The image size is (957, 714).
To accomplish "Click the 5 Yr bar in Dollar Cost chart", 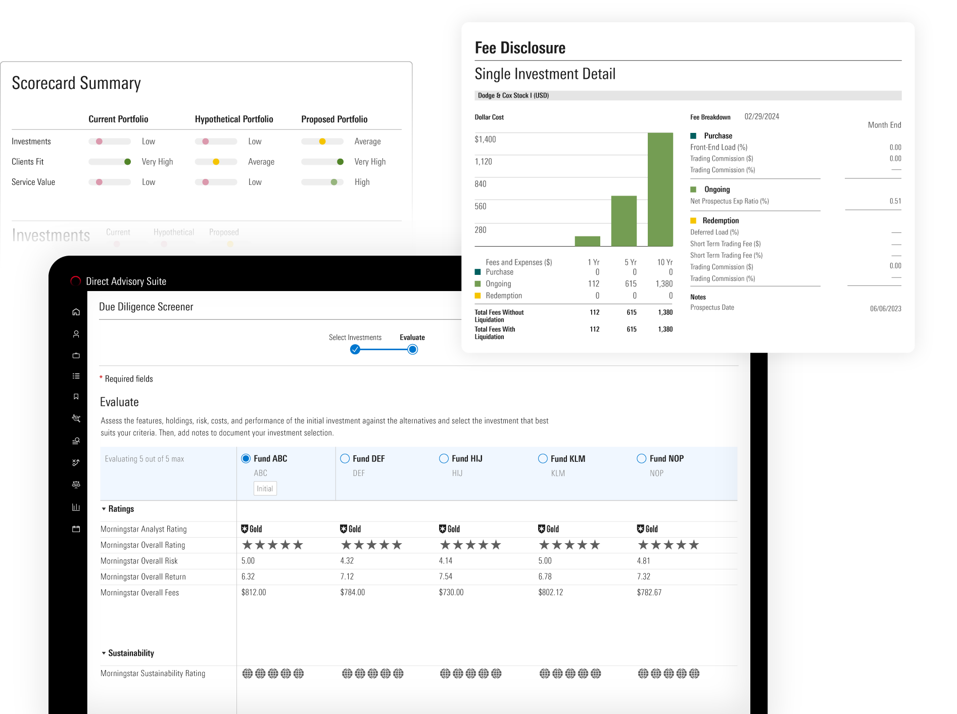I will pyautogui.click(x=624, y=221).
